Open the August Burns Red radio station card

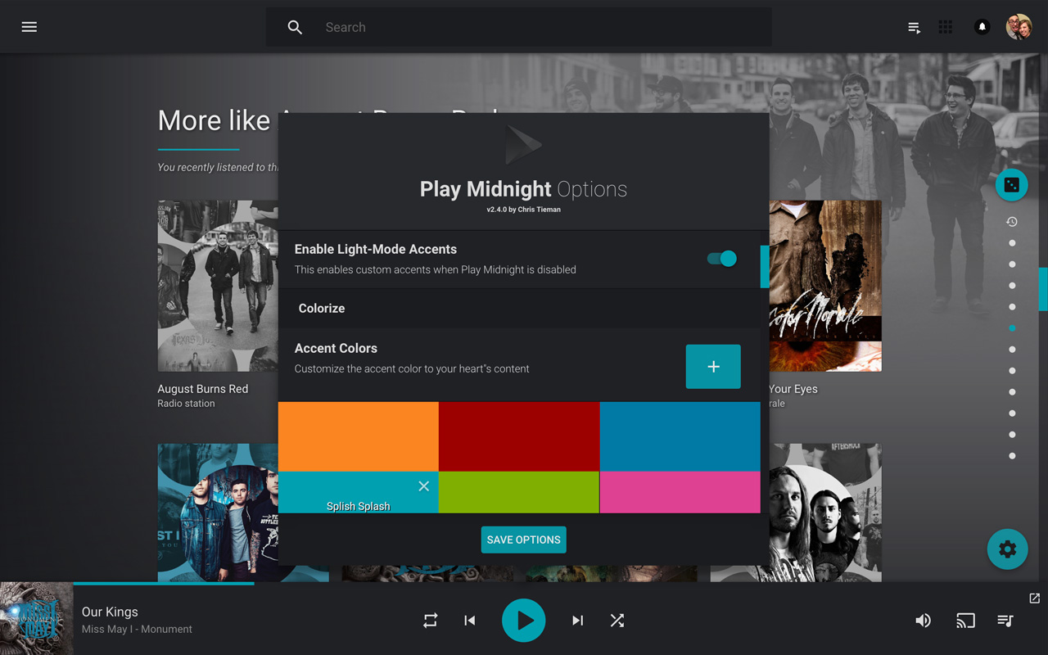click(x=218, y=287)
